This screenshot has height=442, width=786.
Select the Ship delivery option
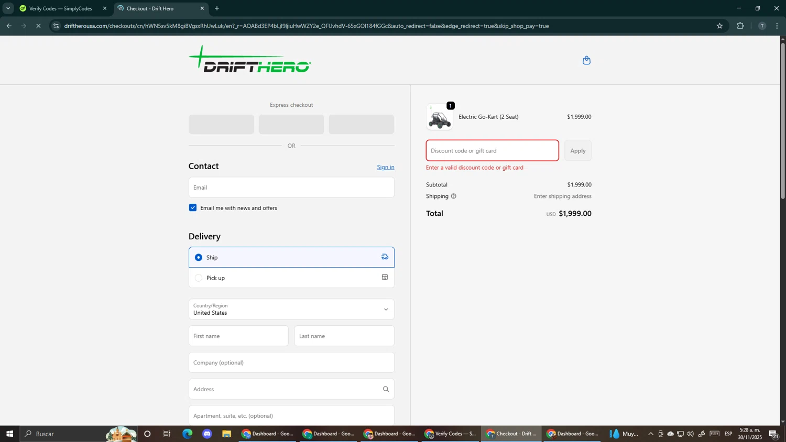tap(291, 257)
